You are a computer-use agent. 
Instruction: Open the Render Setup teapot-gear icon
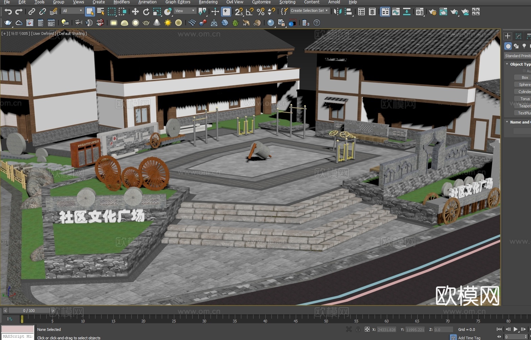433,12
